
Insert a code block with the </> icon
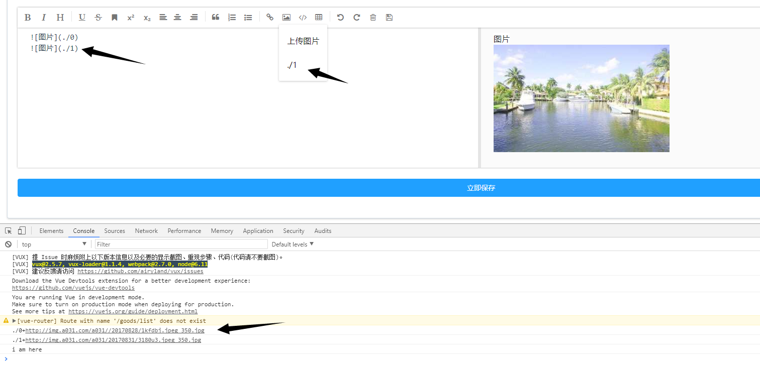(303, 17)
